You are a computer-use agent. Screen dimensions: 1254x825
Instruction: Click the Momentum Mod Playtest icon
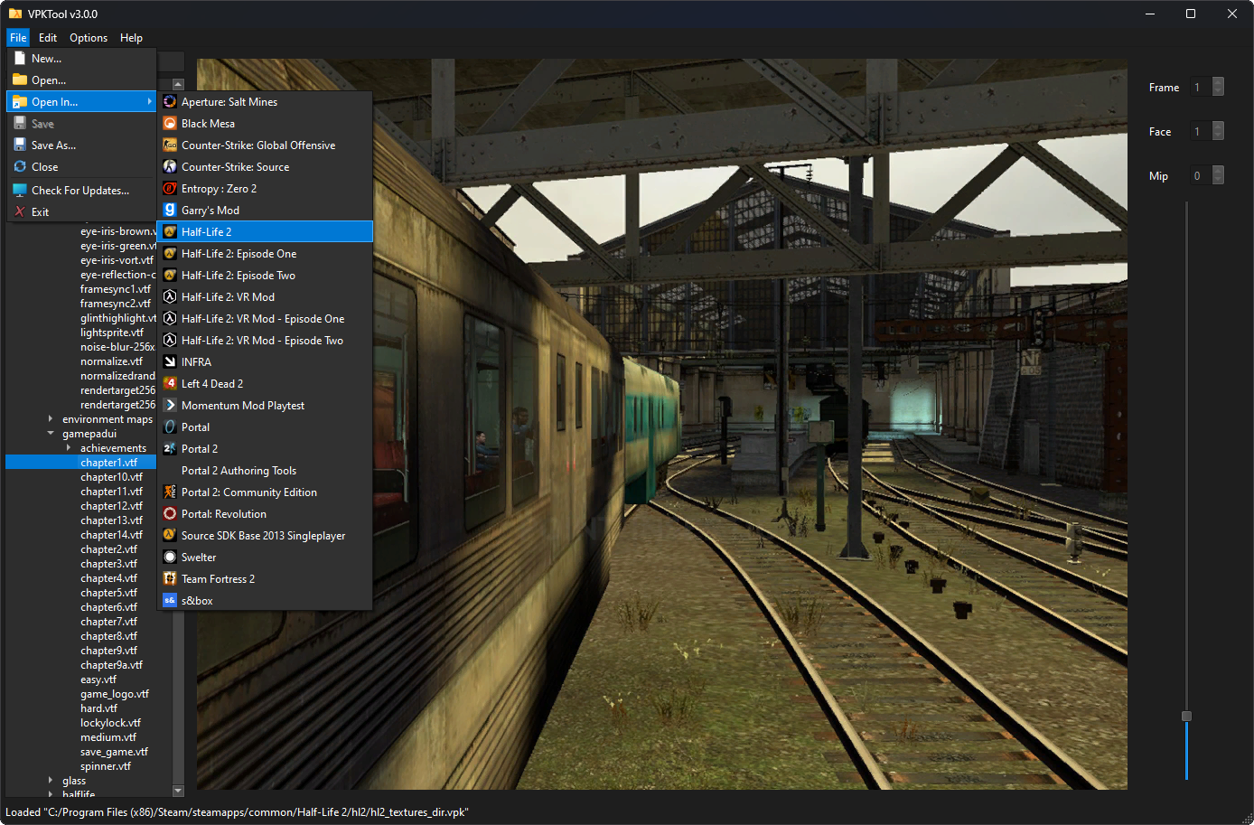click(170, 405)
